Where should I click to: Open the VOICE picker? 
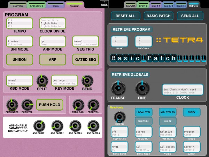pos(168,147)
